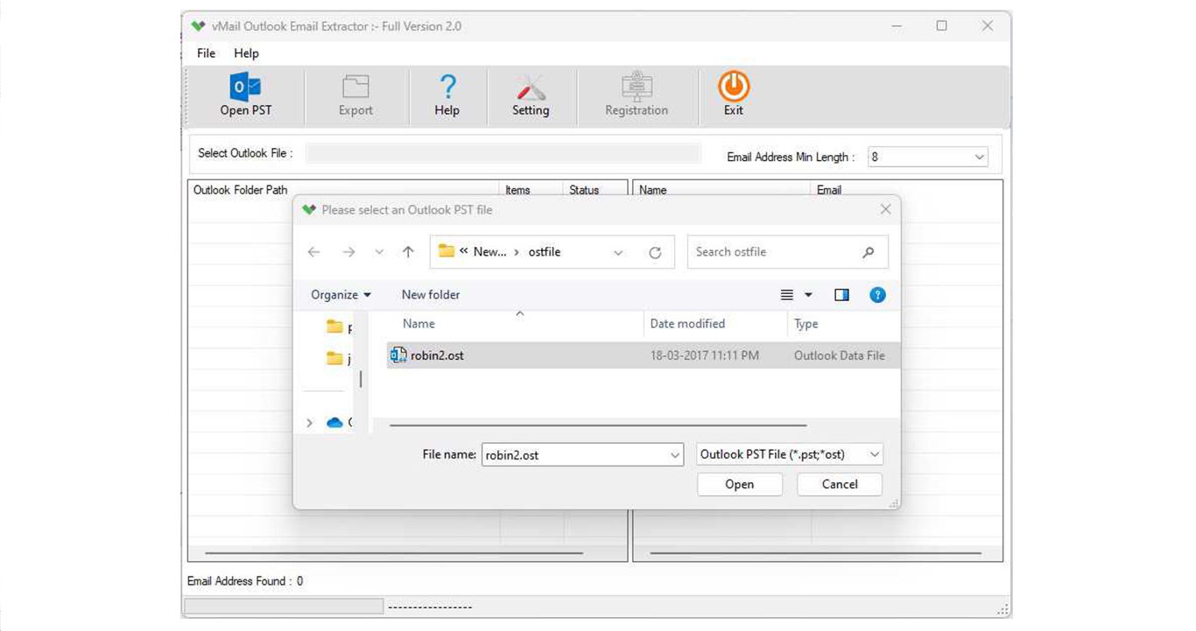Go back using the navigation back arrow
The height and width of the screenshot is (631, 1196).
[x=313, y=251]
